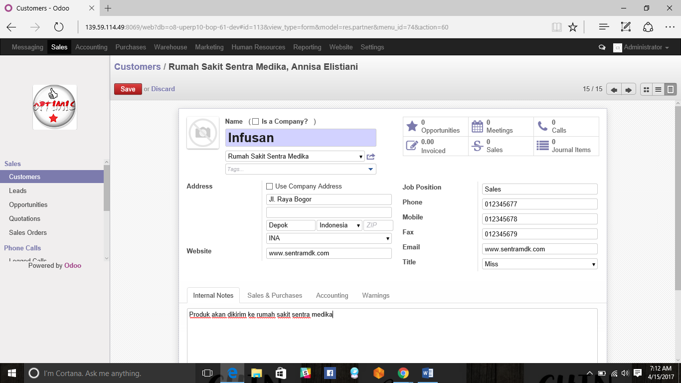Viewport: 681px width, 383px height.
Task: Open the Rumah Sakit Sentra Medika company dropdown
Action: (295, 157)
